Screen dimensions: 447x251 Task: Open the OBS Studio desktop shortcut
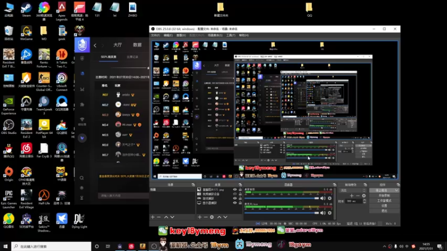pyautogui.click(x=8, y=127)
